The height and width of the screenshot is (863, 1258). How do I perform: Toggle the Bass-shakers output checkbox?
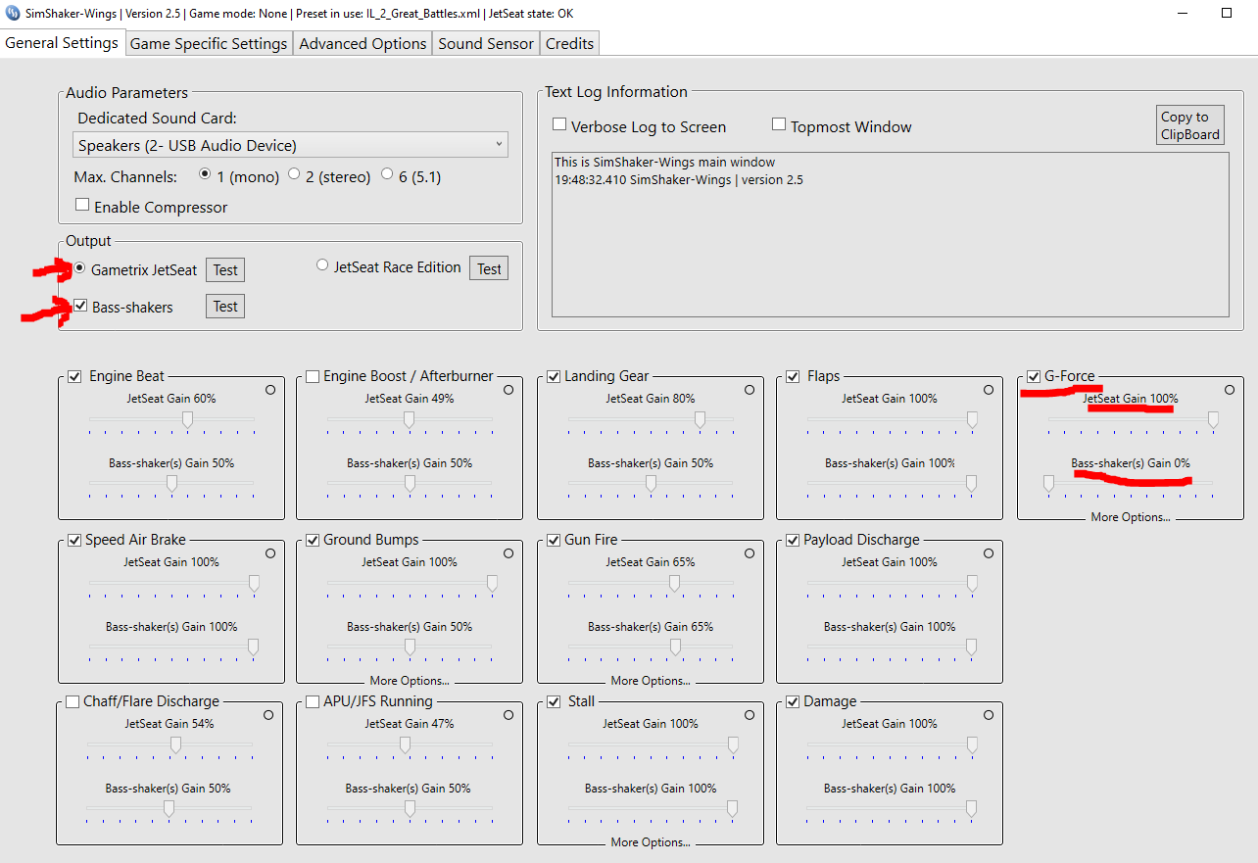click(80, 306)
